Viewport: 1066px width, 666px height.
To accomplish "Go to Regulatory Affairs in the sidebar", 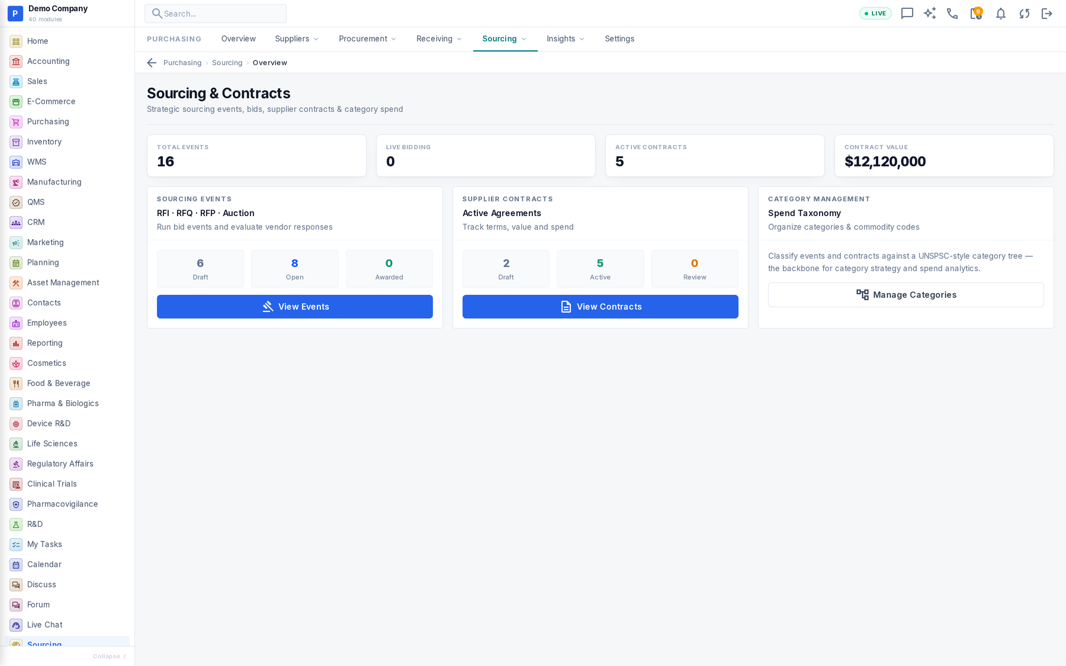I will (x=67, y=464).
